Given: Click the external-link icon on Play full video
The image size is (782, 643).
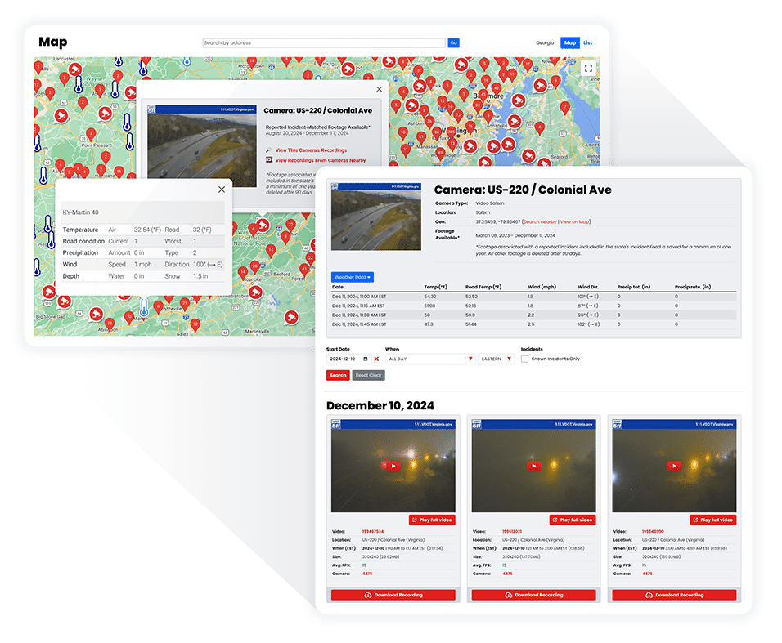Looking at the screenshot, I should click(x=416, y=520).
